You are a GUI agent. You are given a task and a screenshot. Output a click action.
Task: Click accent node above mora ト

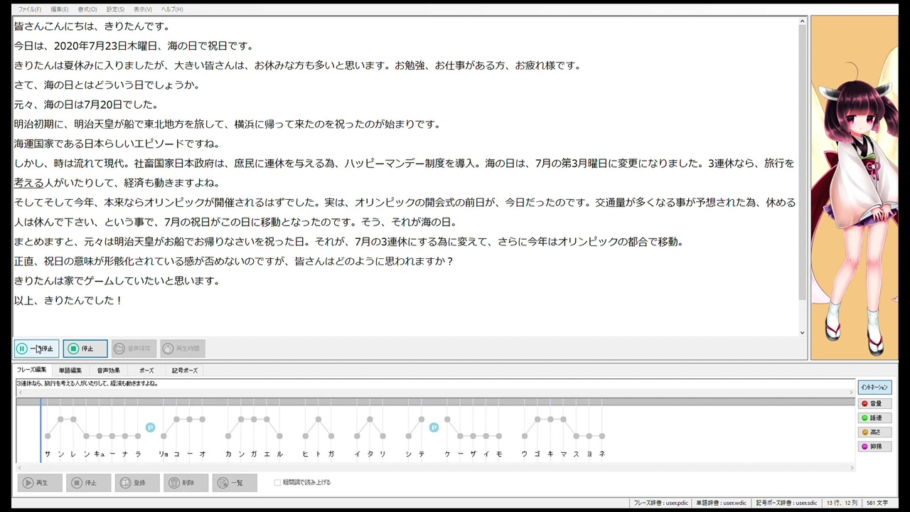tap(318, 420)
